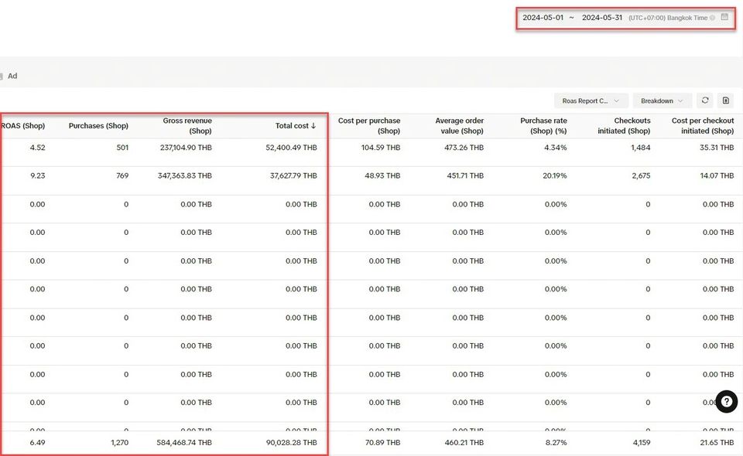Click the start date 2024-05-01
The width and height of the screenshot is (743, 456).
(x=543, y=18)
